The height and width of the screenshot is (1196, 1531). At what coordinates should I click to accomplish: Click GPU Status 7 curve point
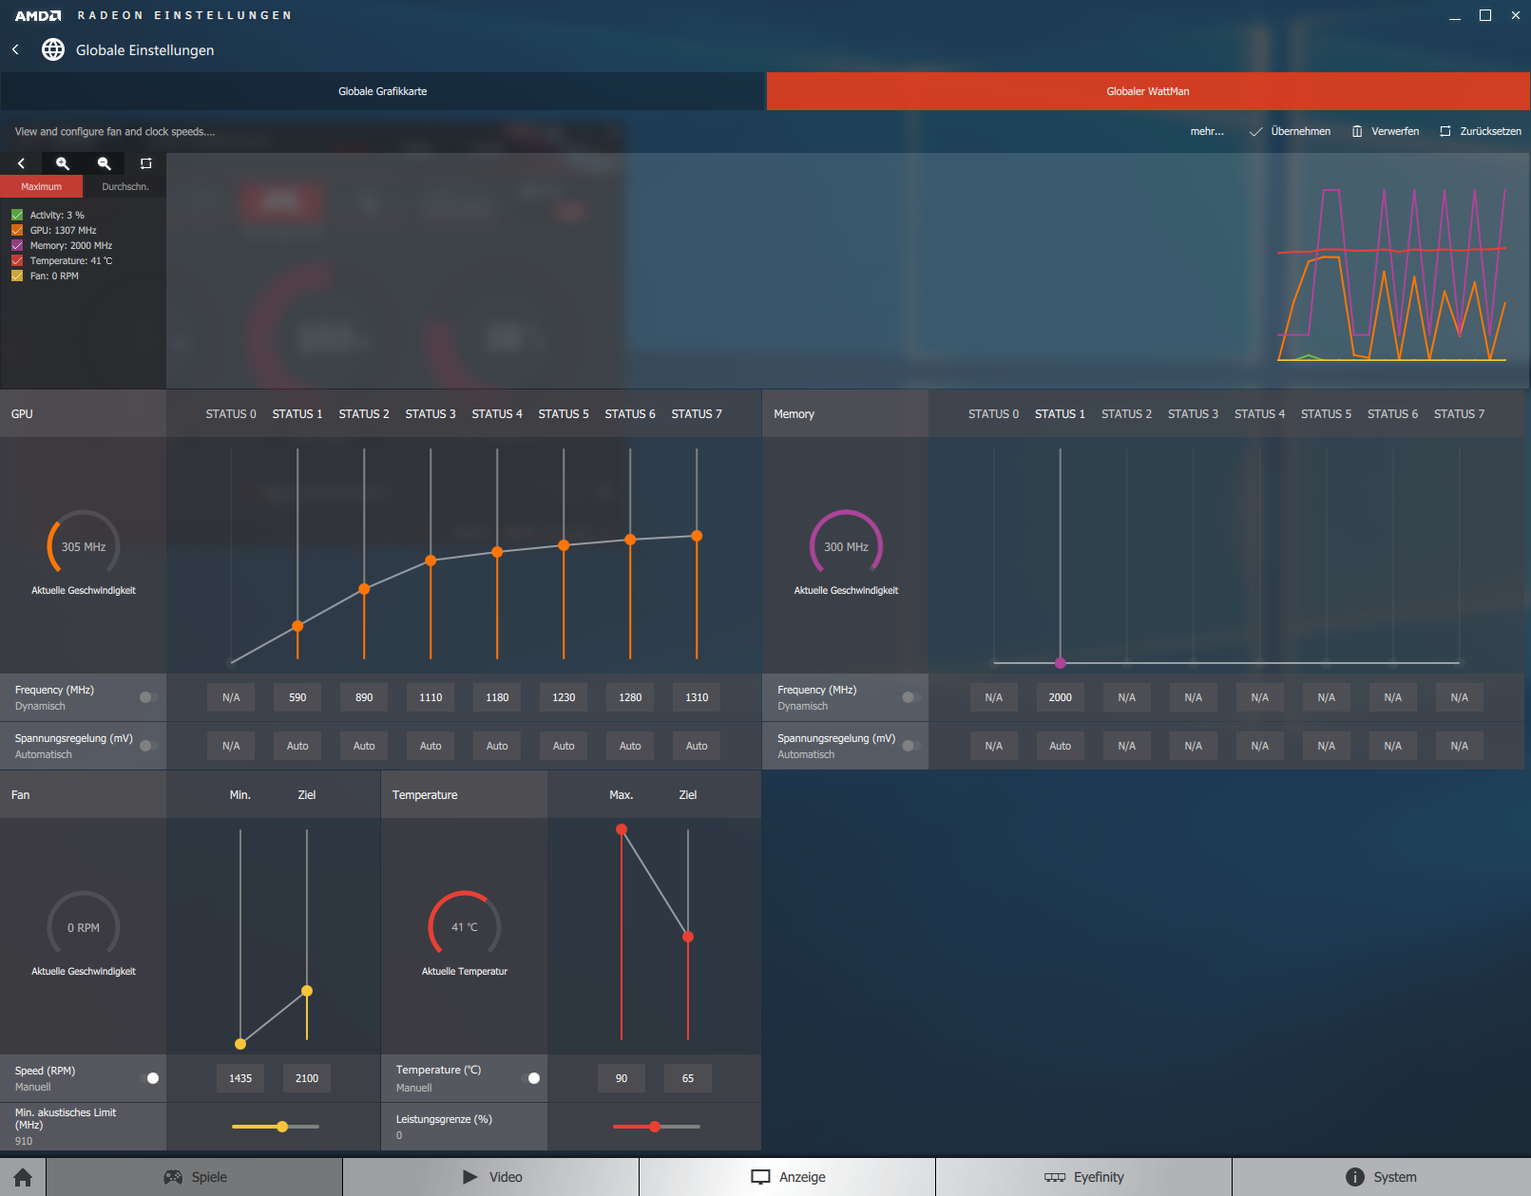pyautogui.click(x=697, y=536)
